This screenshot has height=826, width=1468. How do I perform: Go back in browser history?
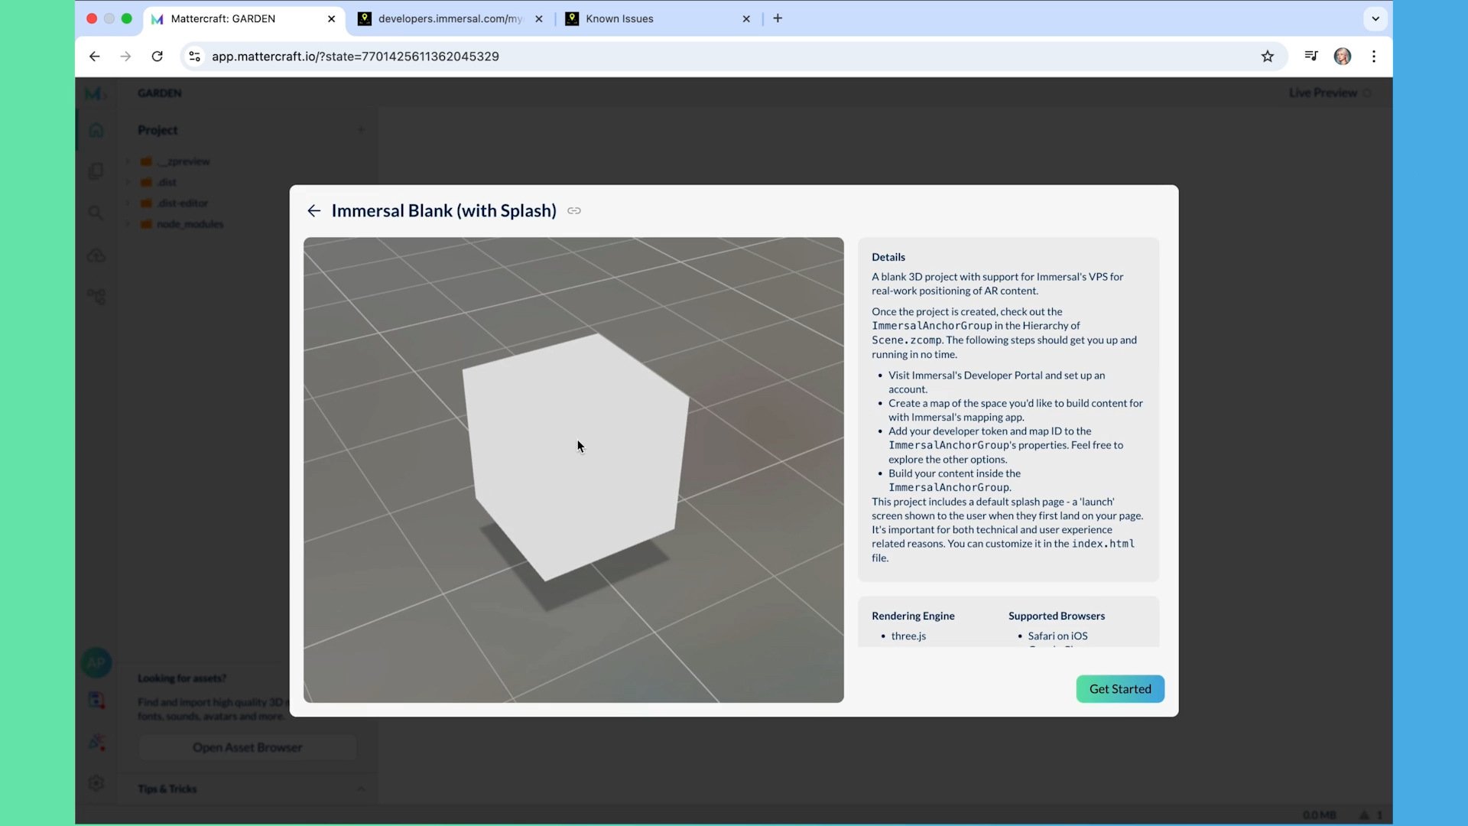(x=95, y=57)
